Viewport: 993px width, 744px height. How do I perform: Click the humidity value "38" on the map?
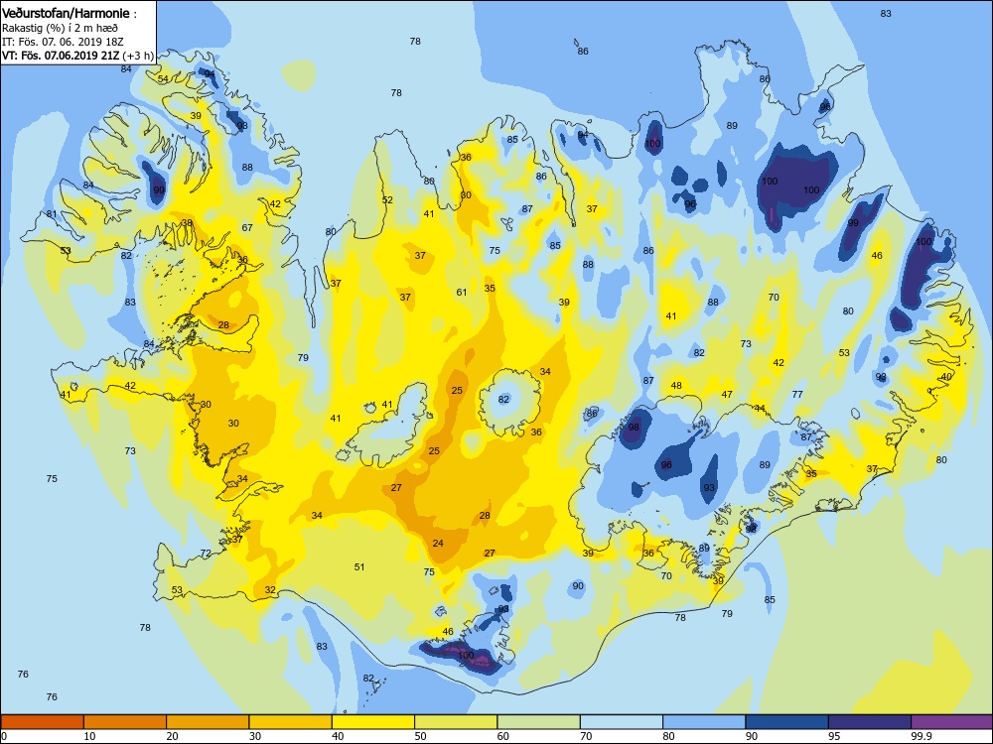187,222
